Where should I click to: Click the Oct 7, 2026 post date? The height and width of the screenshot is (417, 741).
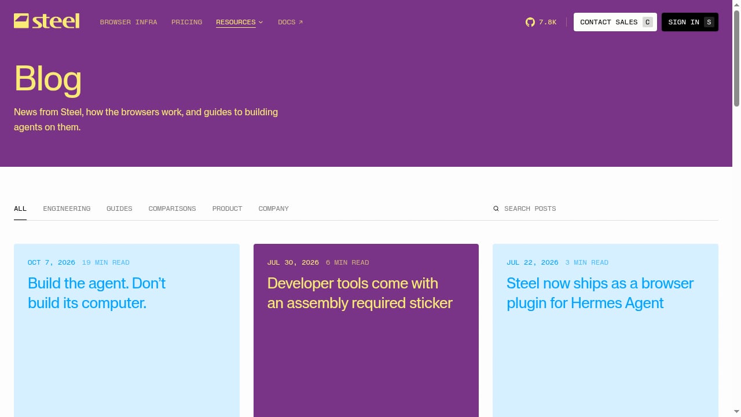coord(52,262)
